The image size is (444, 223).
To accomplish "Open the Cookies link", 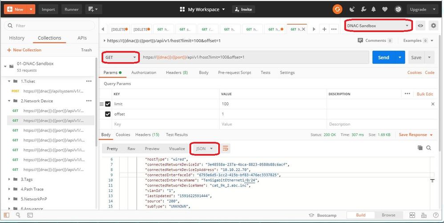I will point(414,73).
